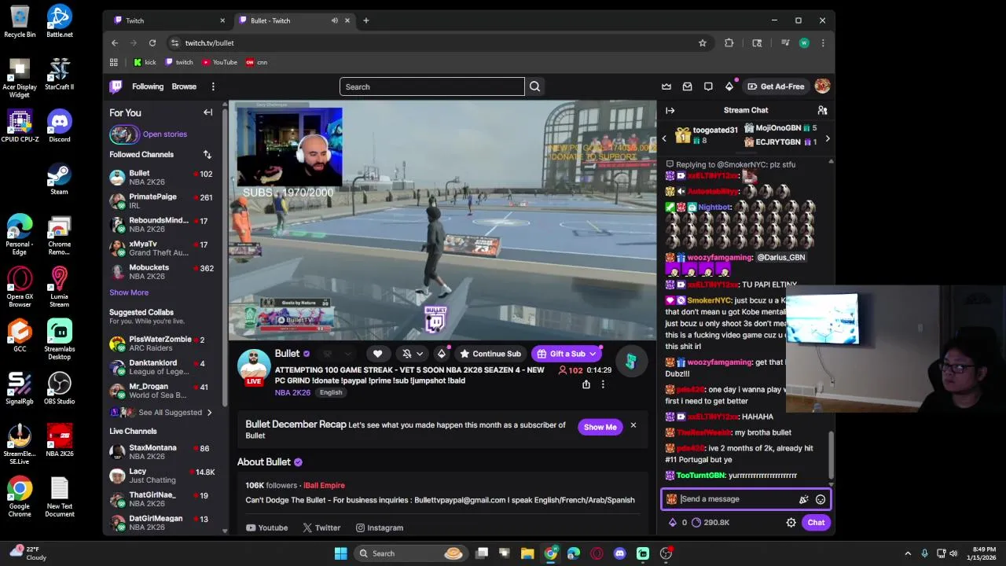This screenshot has width=1006, height=566.
Task: Focus the Twitch search field
Action: click(431, 86)
